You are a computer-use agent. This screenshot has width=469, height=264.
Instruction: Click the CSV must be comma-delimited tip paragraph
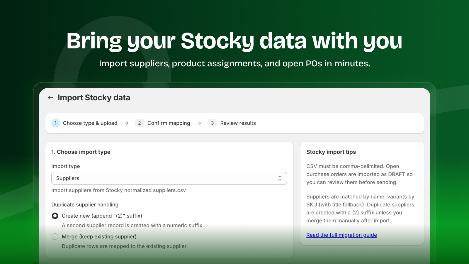(x=359, y=174)
